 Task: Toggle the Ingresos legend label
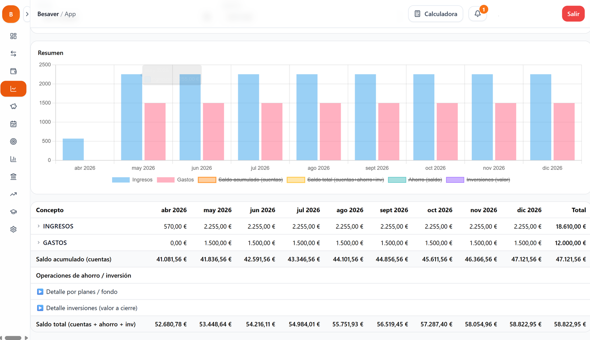click(x=142, y=180)
